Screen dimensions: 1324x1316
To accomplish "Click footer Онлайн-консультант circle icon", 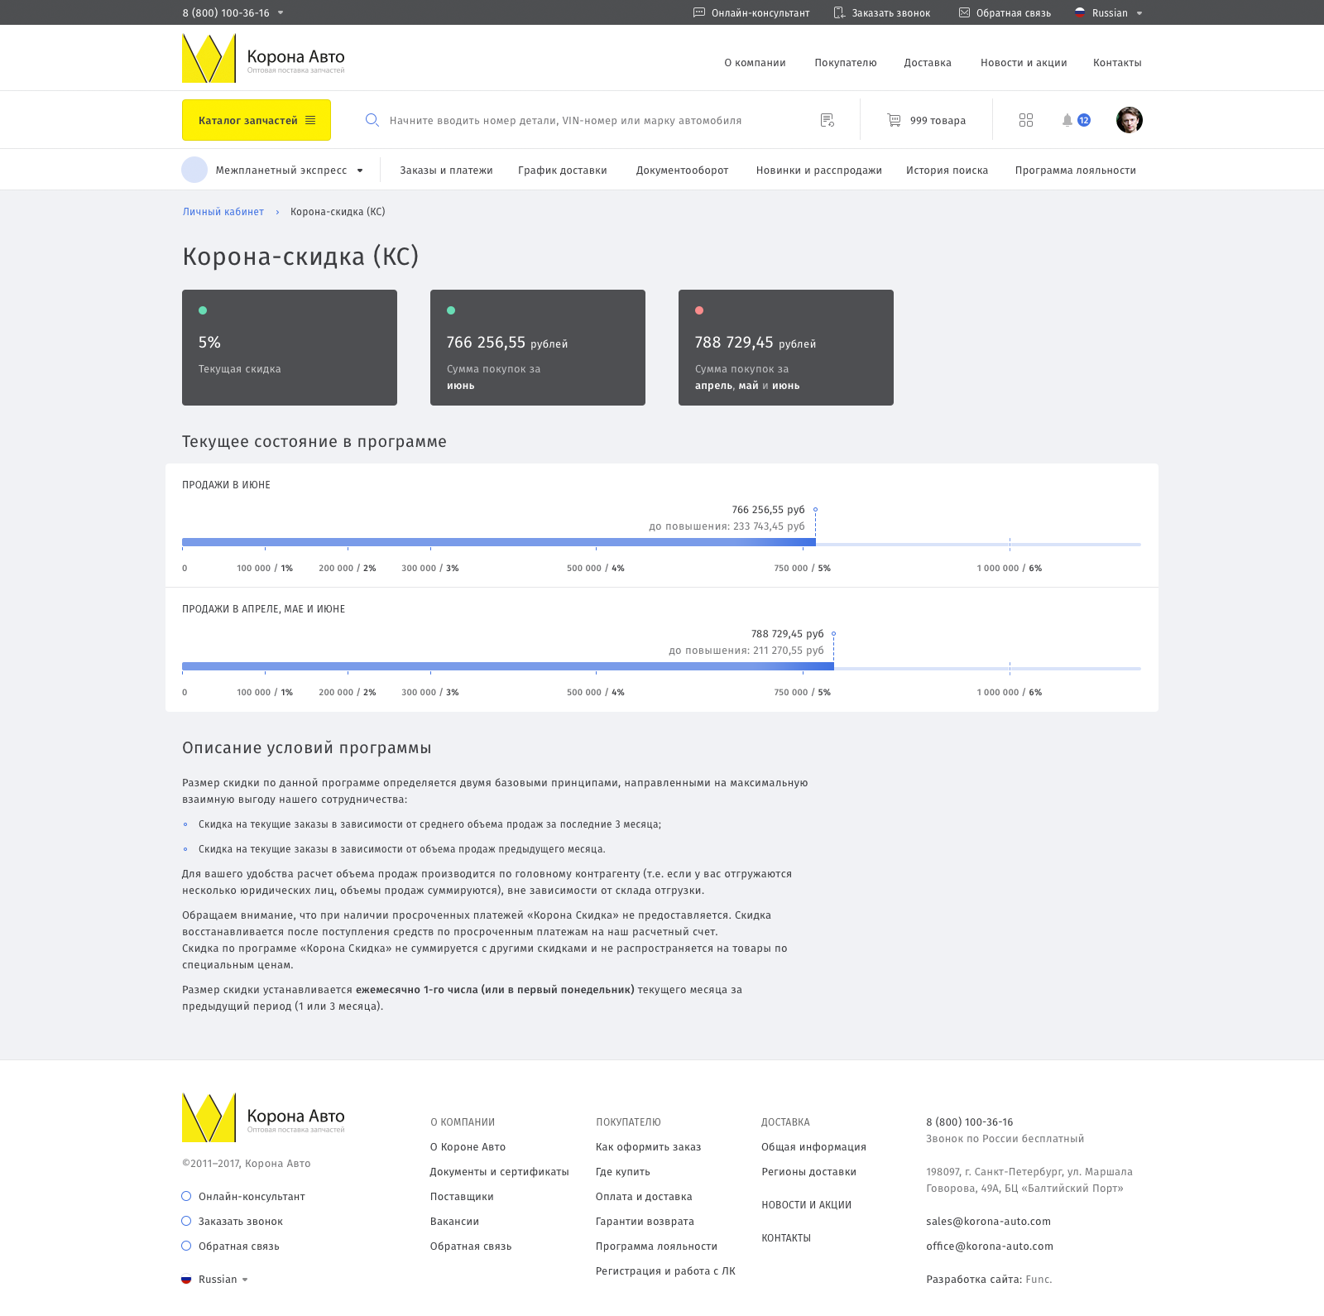I will (x=186, y=1196).
